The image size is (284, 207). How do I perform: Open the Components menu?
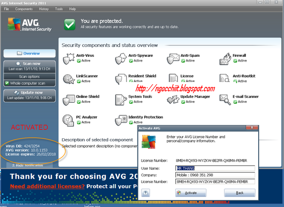coord(24,9)
